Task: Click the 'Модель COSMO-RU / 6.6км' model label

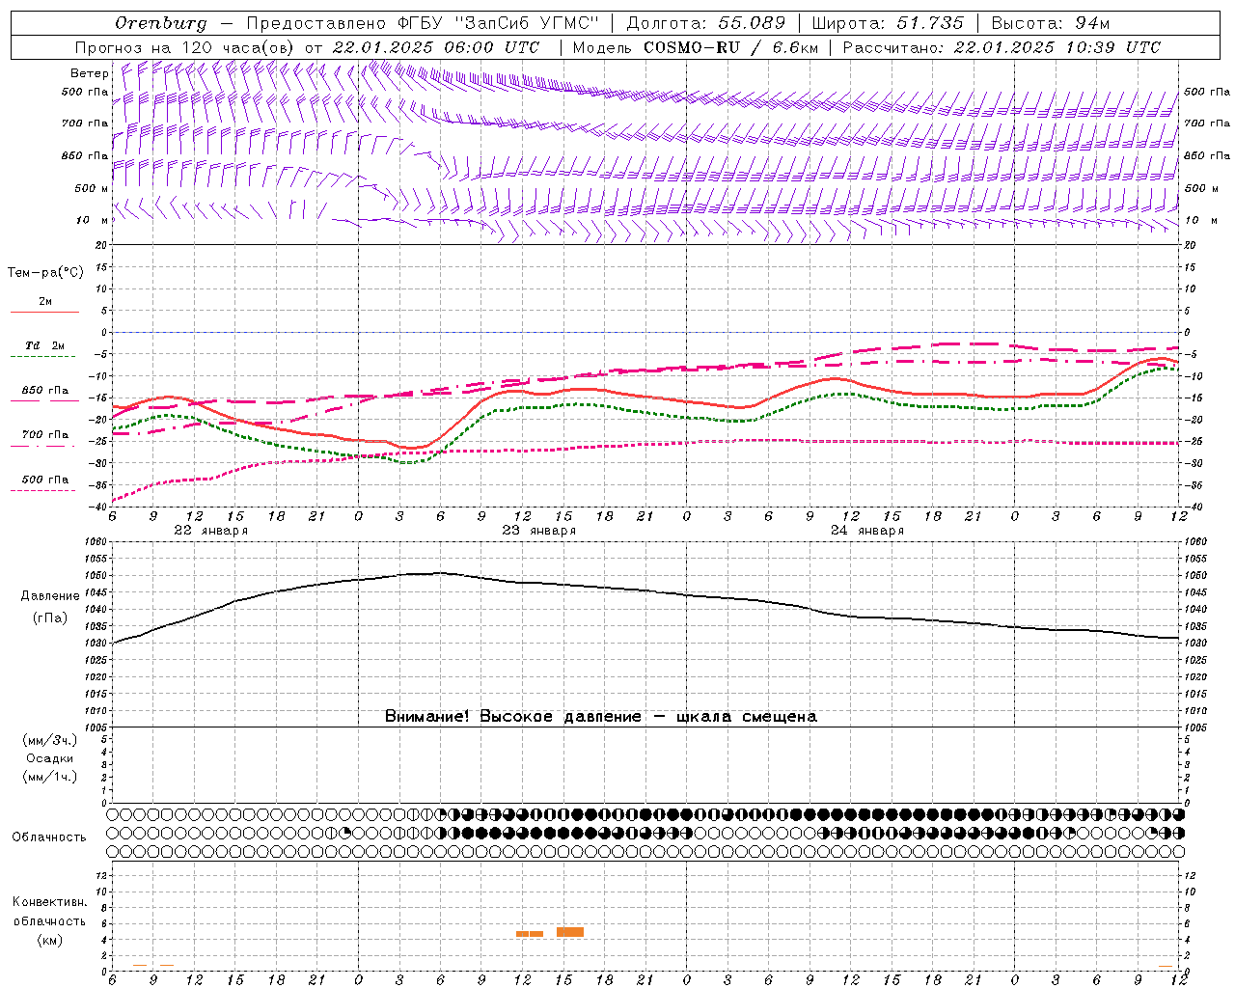Action: tap(695, 47)
